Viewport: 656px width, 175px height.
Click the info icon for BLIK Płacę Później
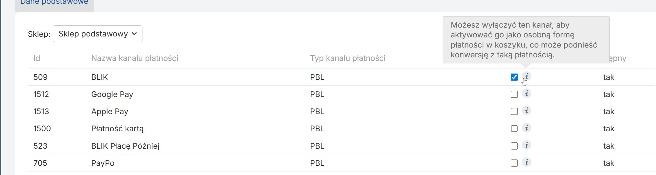(x=527, y=145)
